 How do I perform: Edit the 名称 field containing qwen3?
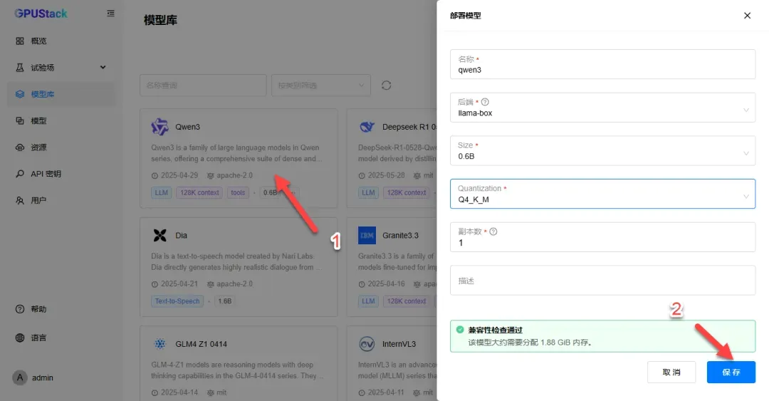click(x=602, y=64)
